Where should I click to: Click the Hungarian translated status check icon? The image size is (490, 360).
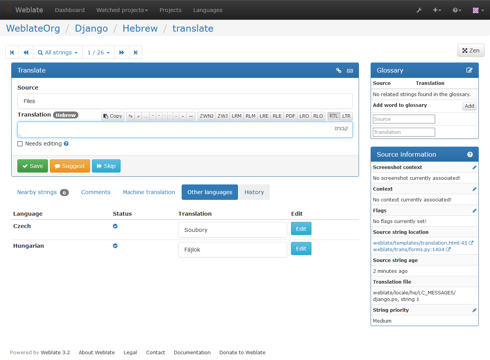pyautogui.click(x=115, y=246)
